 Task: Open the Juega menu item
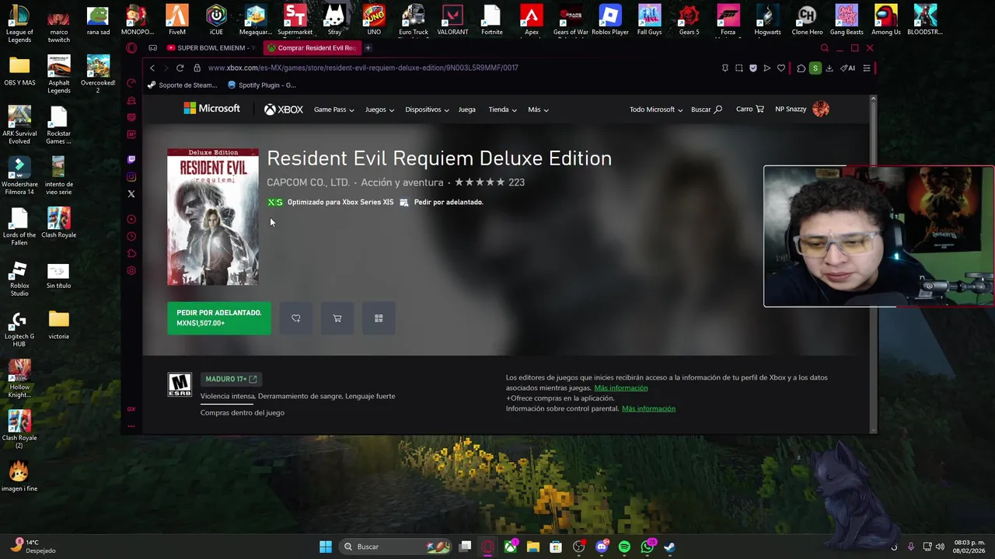click(467, 109)
